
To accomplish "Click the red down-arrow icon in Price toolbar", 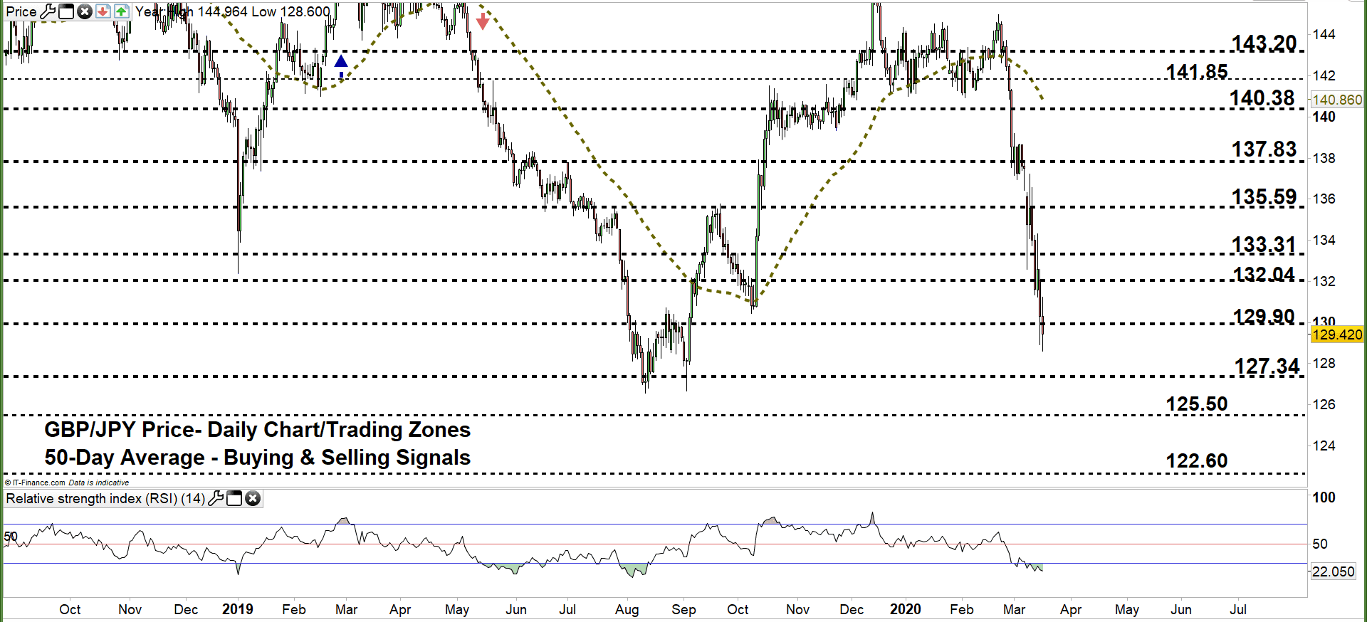I will coord(103,11).
